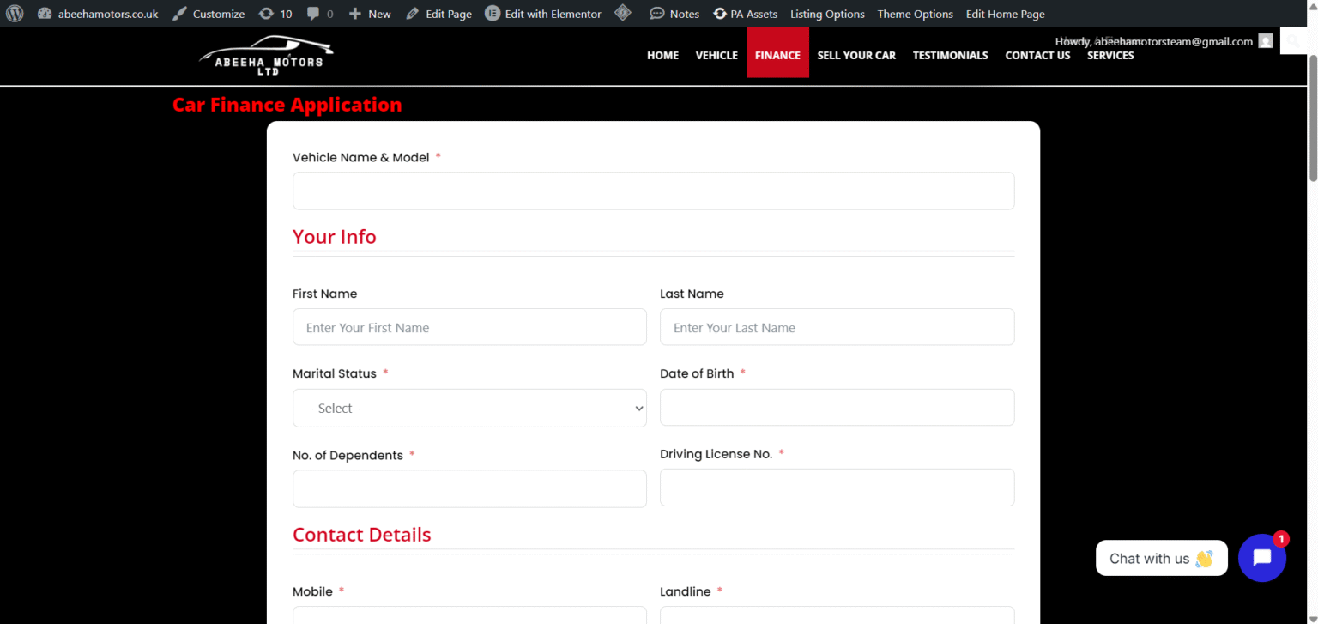
Task: Navigate to TESTIMONIALS page
Action: coord(950,55)
